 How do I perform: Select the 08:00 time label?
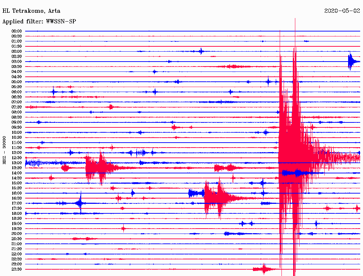pyautogui.click(x=16, y=112)
